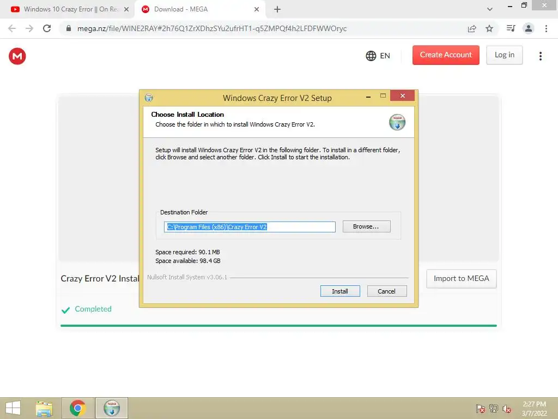Click the completed download progress bar

pos(278,325)
